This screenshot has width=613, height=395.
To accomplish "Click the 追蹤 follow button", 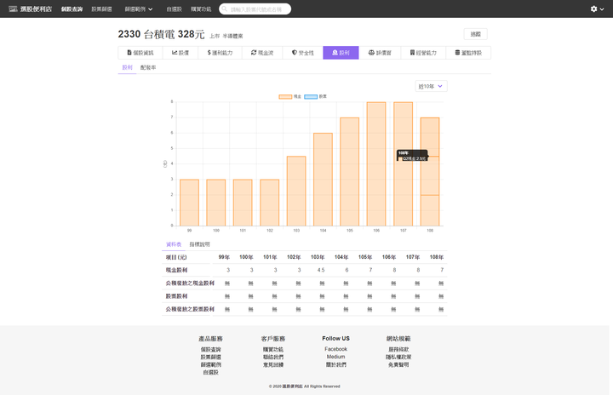I will coord(475,34).
